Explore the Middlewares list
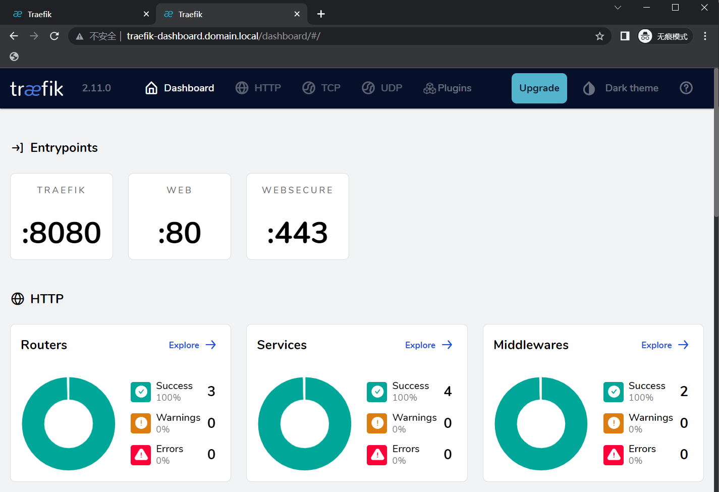This screenshot has width=719, height=492. [x=665, y=345]
